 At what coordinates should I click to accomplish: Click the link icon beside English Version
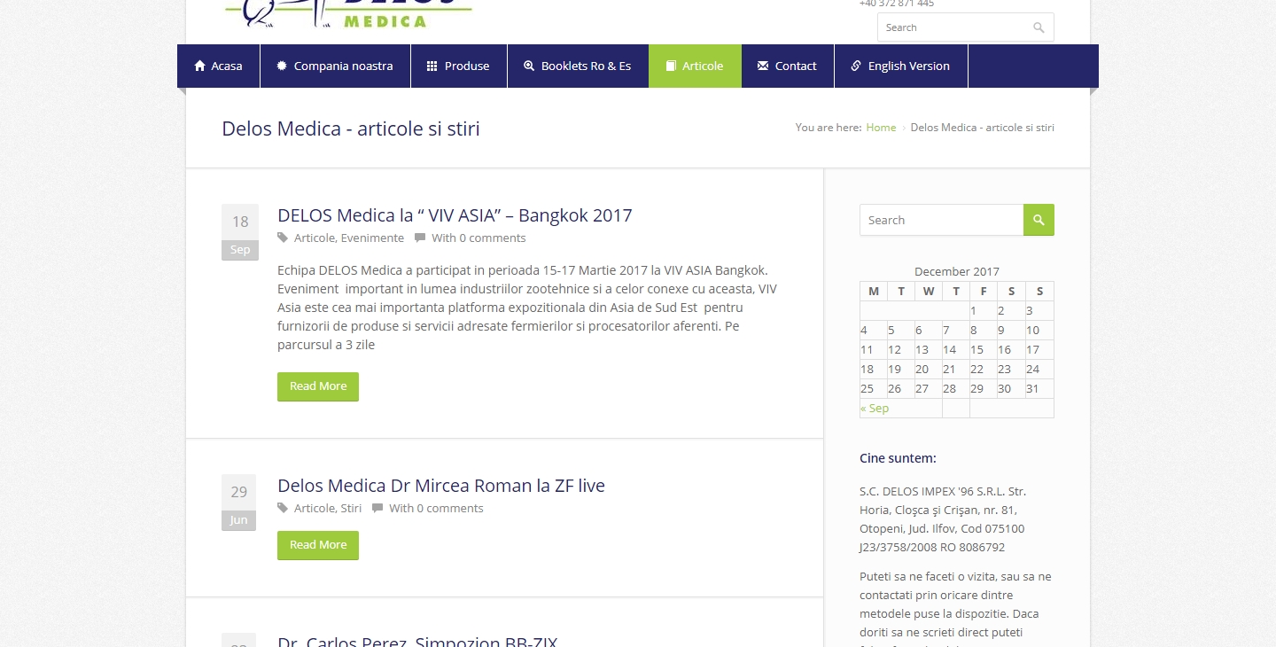click(856, 66)
